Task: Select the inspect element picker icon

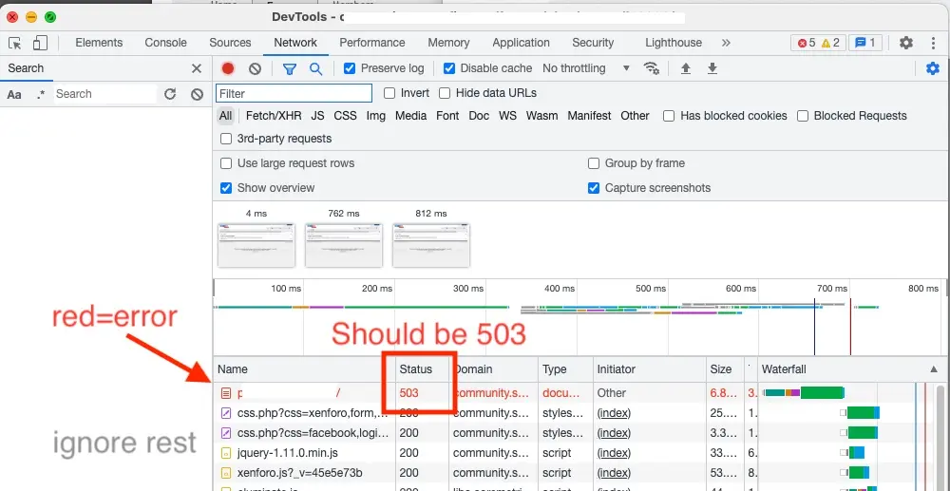Action: click(14, 43)
